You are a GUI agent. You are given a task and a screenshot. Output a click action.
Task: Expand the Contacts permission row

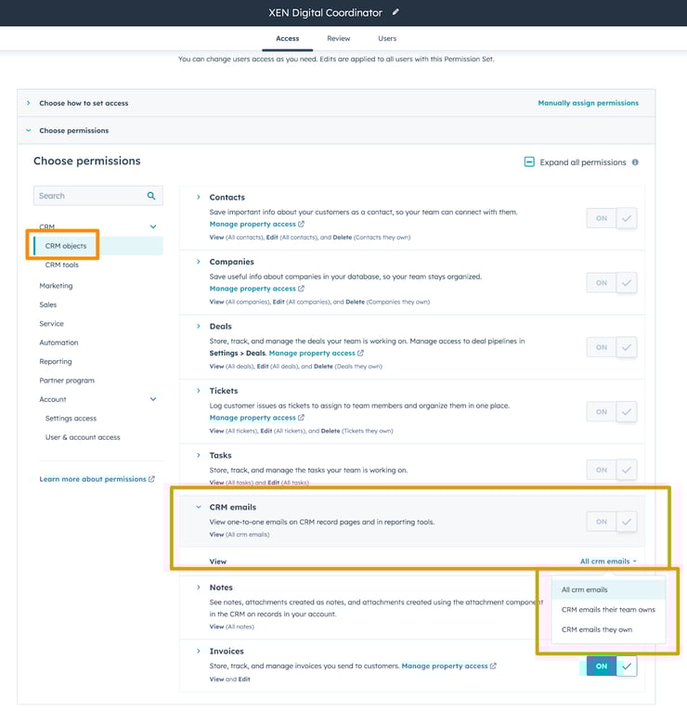(198, 198)
